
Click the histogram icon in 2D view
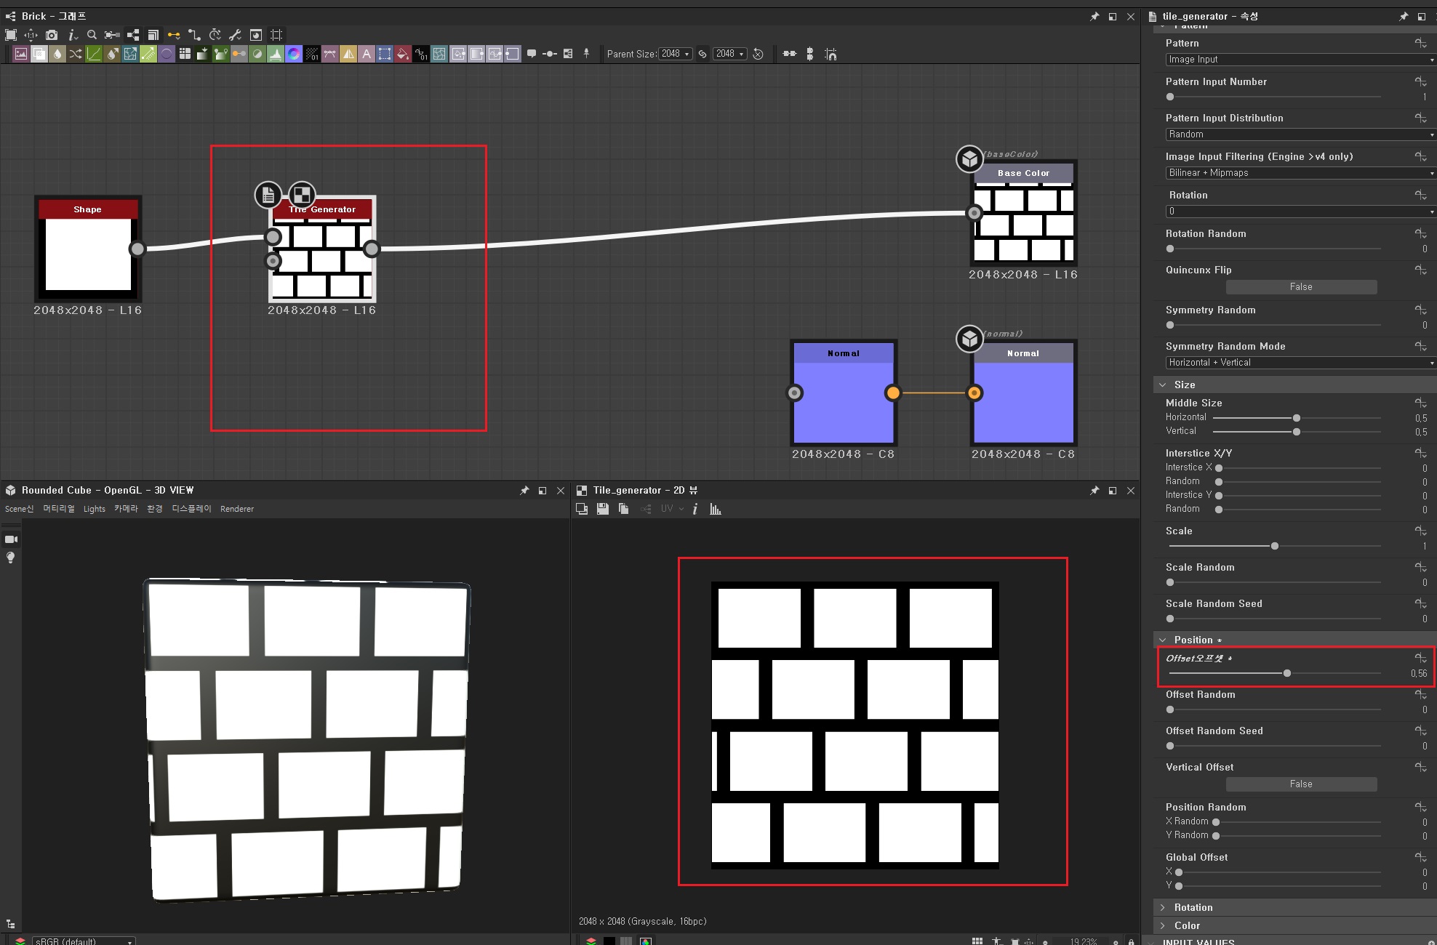[x=716, y=510]
